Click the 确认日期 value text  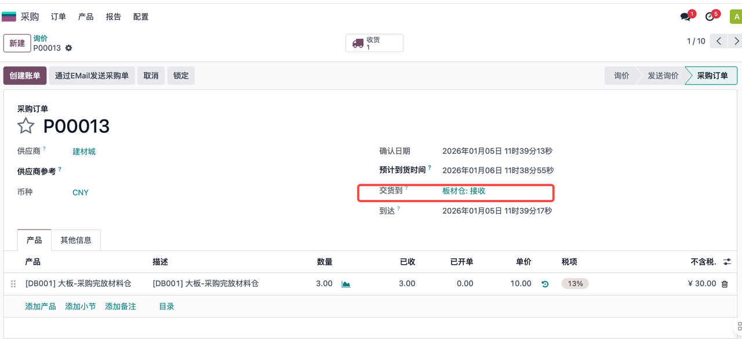pos(497,151)
